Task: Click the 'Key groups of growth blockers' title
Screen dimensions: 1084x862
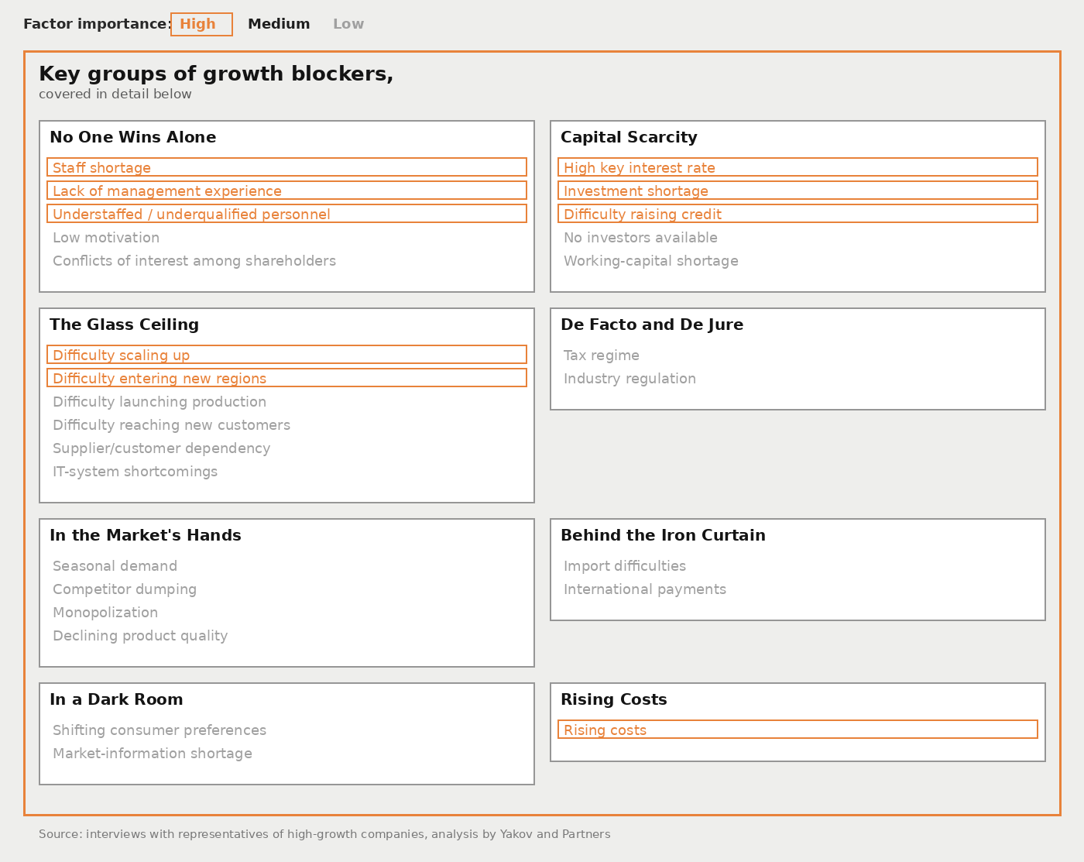Action: (216, 74)
